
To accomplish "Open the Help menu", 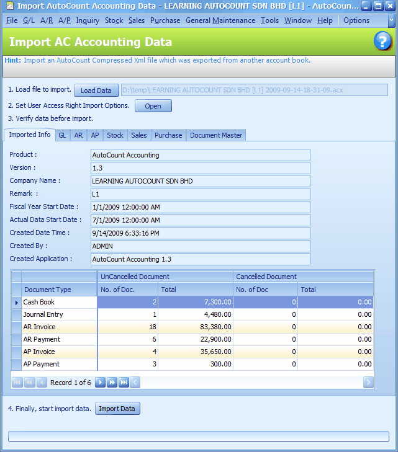I will pos(325,20).
